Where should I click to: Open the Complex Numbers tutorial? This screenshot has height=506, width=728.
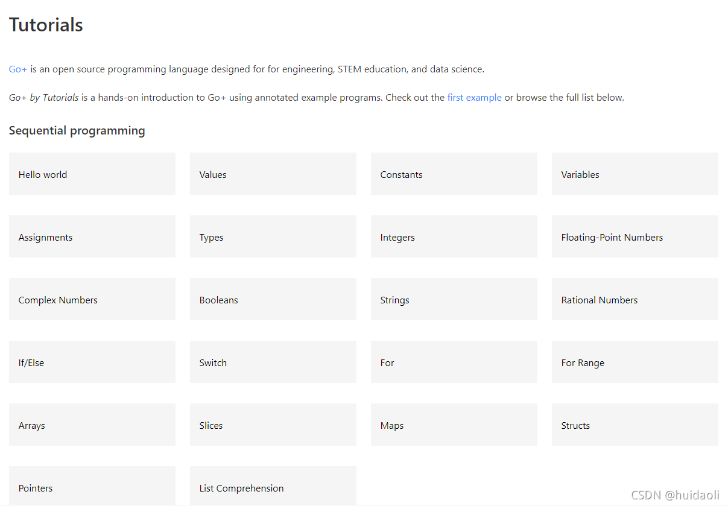(92, 299)
